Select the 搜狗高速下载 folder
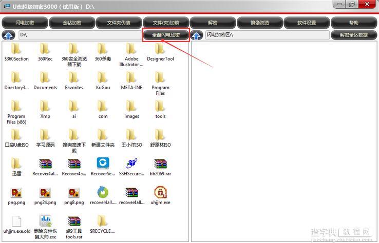 (74, 141)
